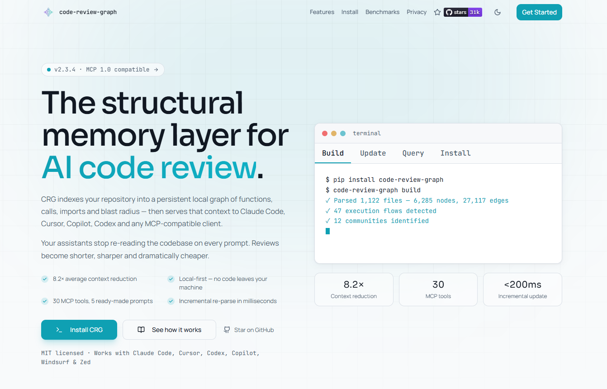Click the Get Started button

(539, 12)
